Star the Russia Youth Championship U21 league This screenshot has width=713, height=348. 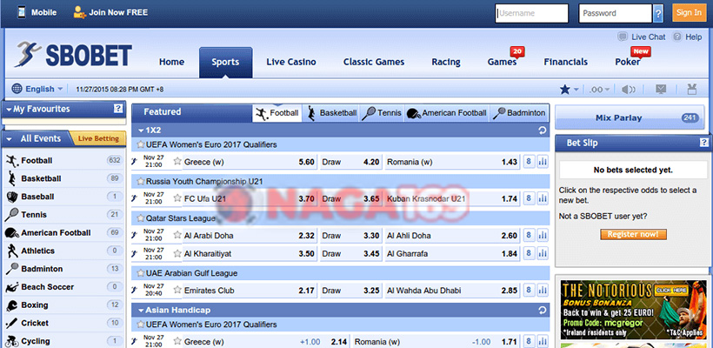[141, 181]
